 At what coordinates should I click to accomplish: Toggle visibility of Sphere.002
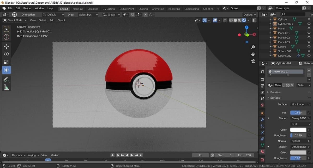(309, 56)
